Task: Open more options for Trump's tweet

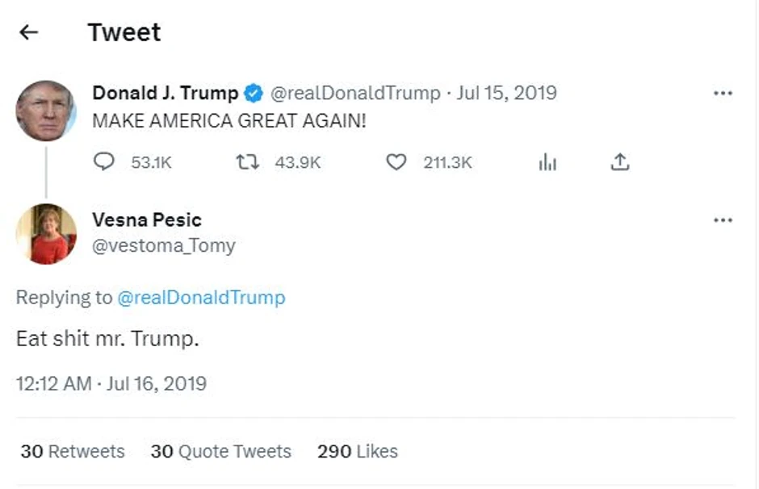Action: pos(723,92)
